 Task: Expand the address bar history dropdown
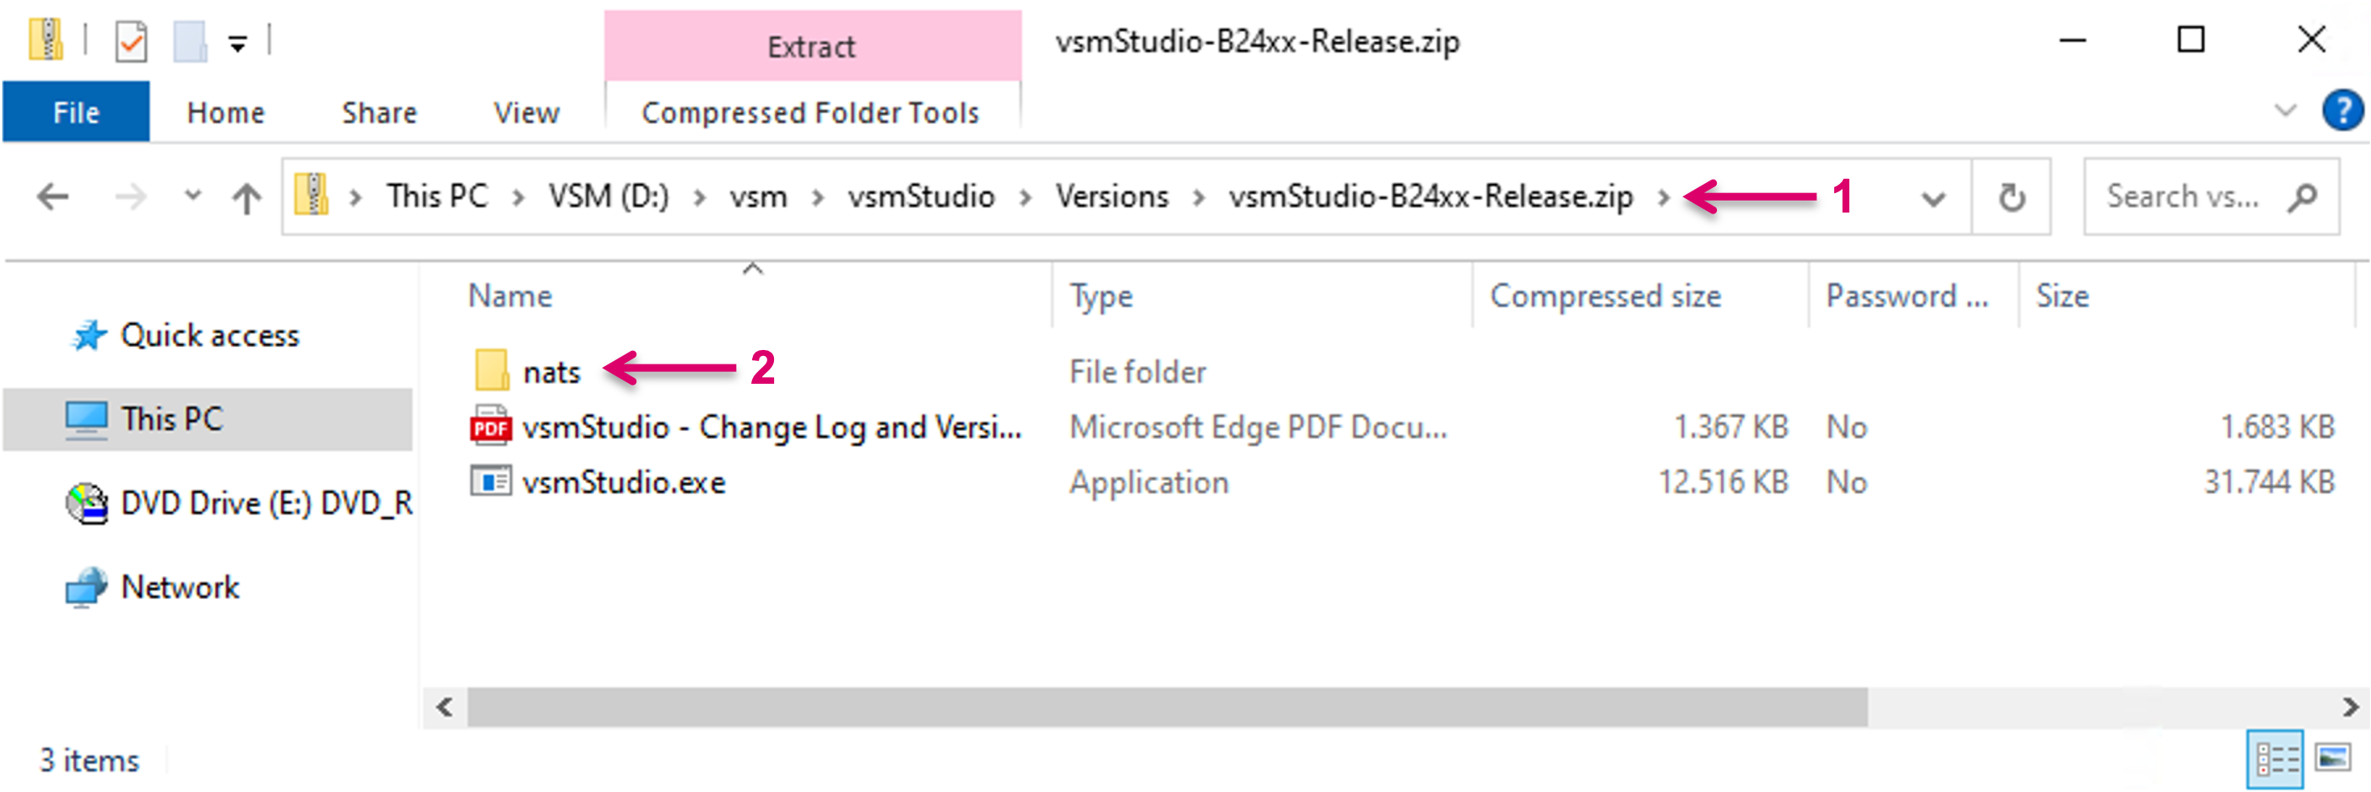(x=1934, y=197)
